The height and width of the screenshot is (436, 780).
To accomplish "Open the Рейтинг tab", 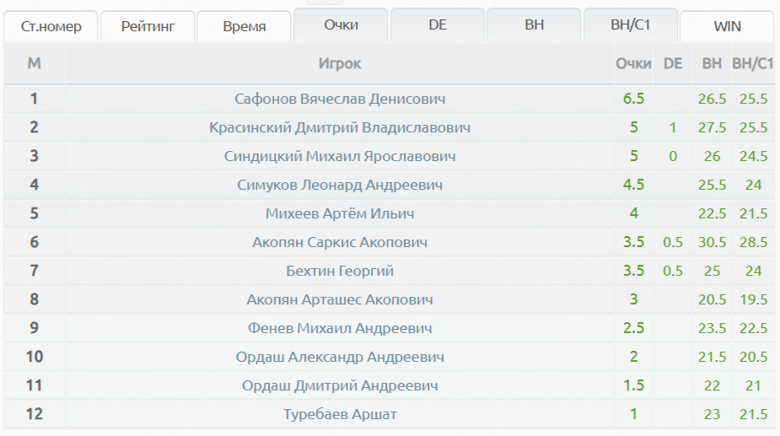I will 148,26.
